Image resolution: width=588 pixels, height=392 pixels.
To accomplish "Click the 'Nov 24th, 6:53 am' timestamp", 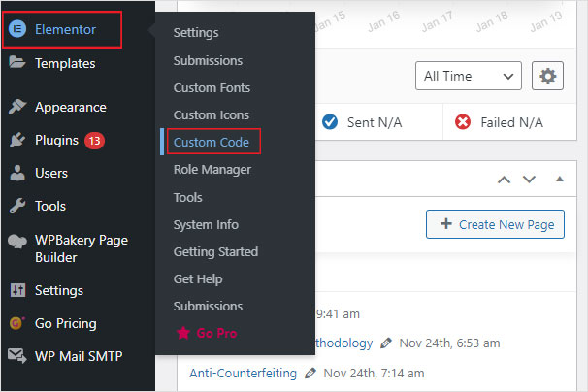I will point(449,343).
